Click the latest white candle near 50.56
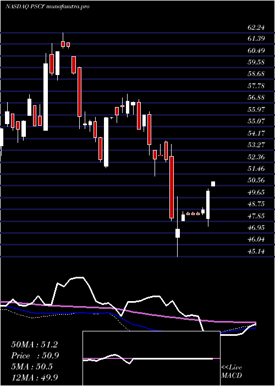 [x=213, y=184]
